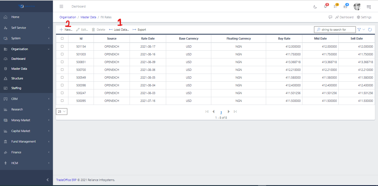378x186 pixels.
Task: Open notifications bell icon
Action: tap(325, 6)
